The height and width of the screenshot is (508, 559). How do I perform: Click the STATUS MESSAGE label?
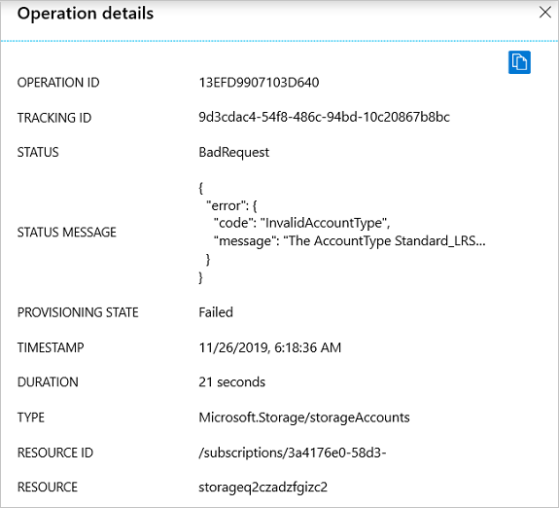(x=67, y=233)
